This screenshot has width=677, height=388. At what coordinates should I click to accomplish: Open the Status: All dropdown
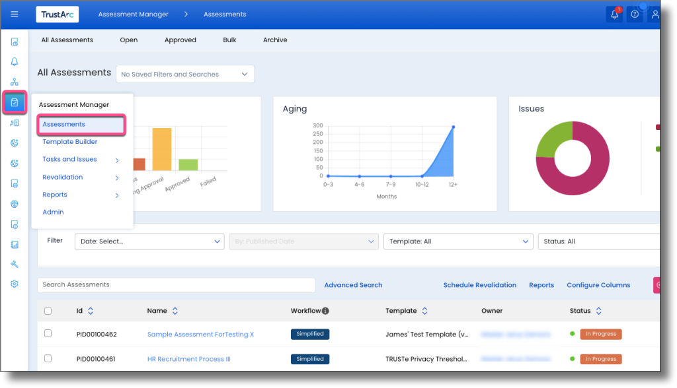[599, 242]
